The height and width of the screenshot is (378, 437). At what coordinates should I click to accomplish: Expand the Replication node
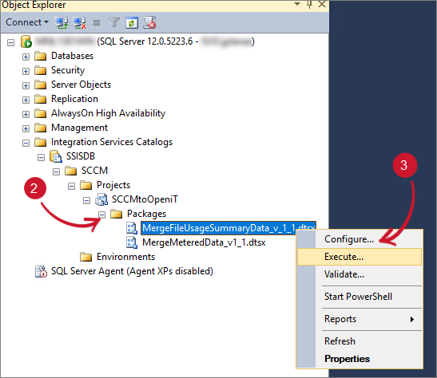tap(26, 100)
